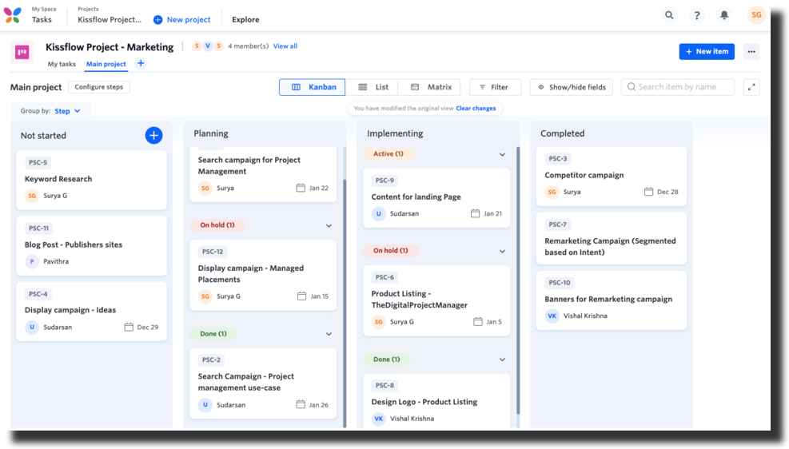Click the Completed column header

coord(562,133)
